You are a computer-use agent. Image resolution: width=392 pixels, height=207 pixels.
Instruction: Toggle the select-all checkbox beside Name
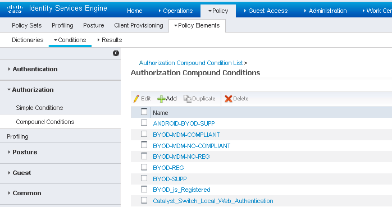click(x=144, y=112)
